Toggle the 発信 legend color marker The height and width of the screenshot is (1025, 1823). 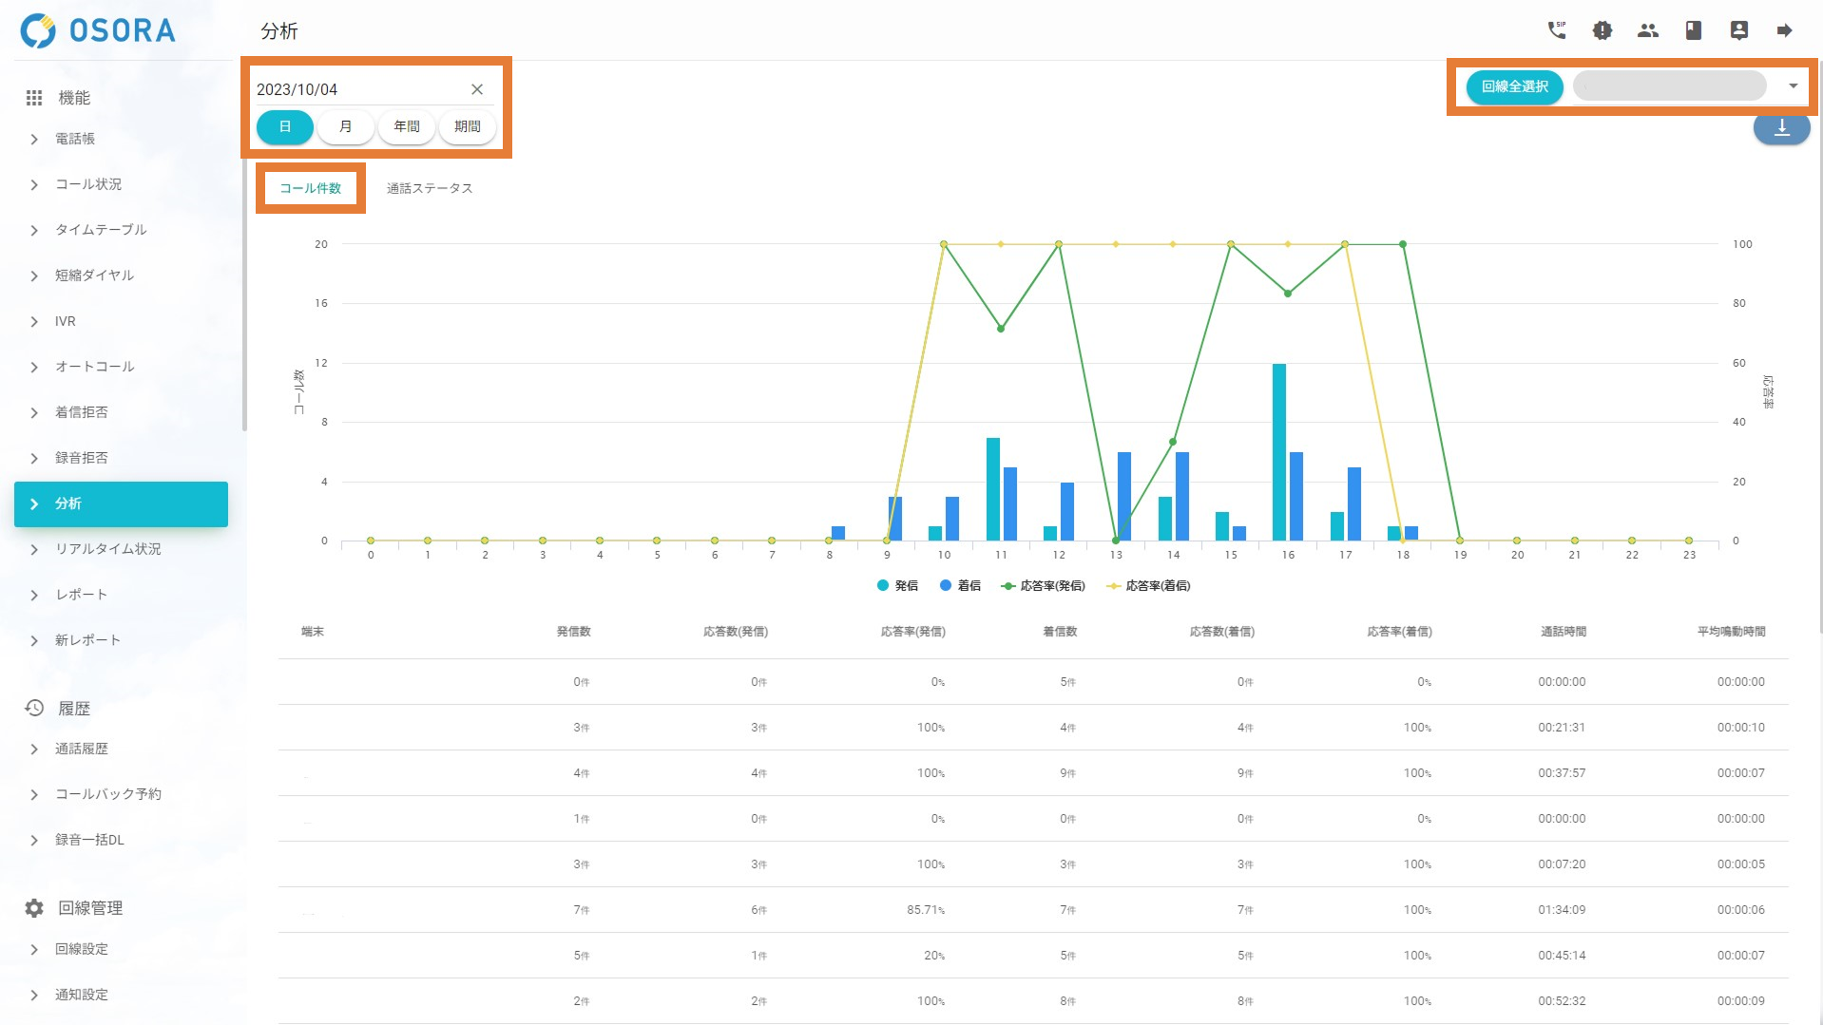point(883,585)
